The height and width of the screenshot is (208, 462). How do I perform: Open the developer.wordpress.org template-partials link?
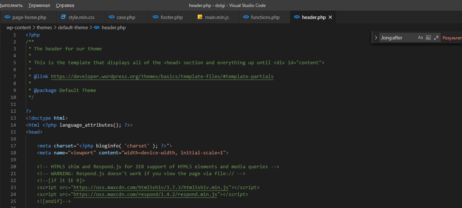pyautogui.click(x=162, y=77)
